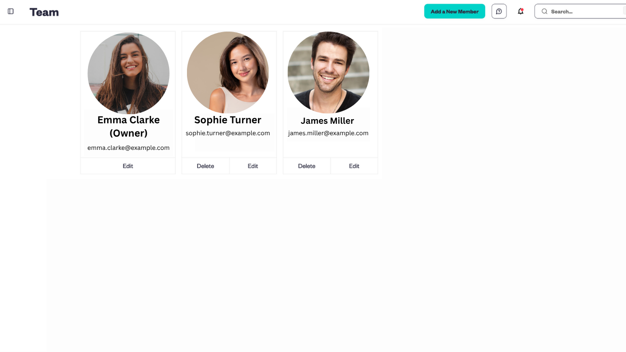Select the name Emma Clarke (Owner)

(x=128, y=126)
